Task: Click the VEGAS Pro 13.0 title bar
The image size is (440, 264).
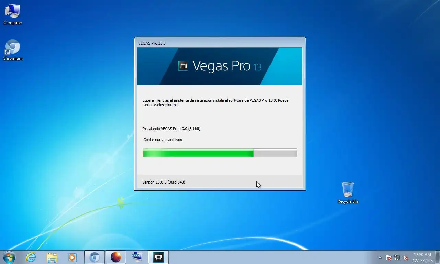Action: (x=220, y=43)
